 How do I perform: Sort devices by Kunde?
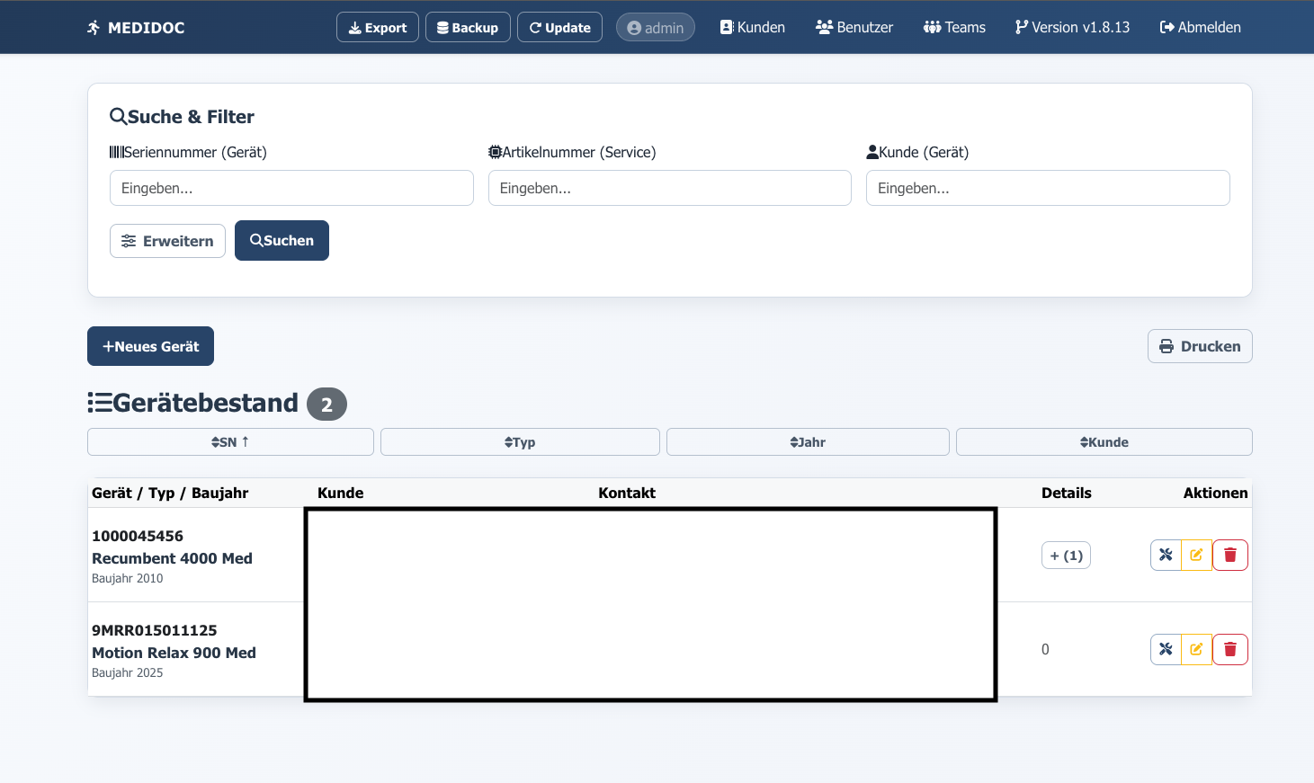1104,442
